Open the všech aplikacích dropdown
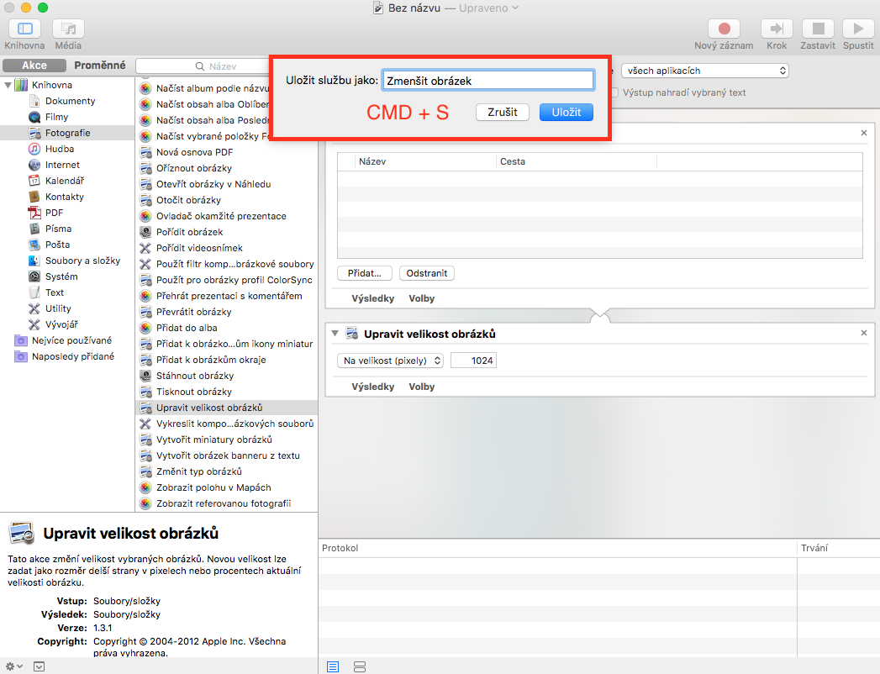 pos(703,71)
